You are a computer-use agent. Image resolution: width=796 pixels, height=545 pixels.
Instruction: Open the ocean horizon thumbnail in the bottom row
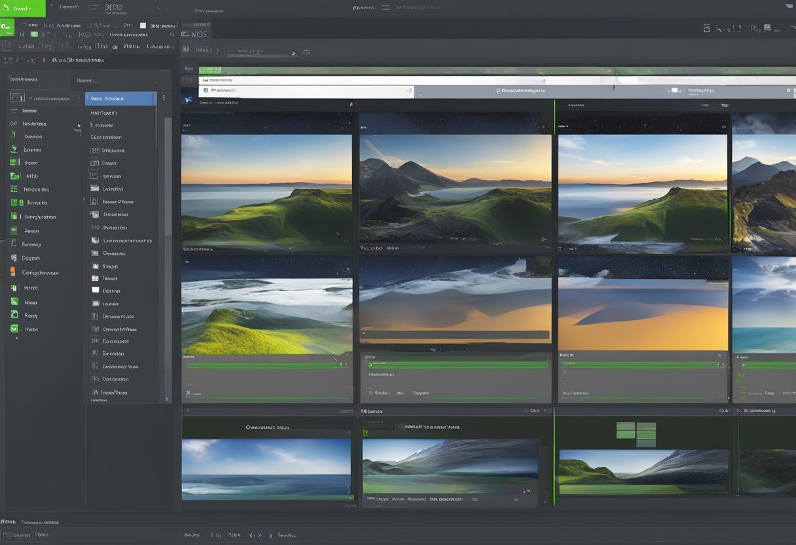coord(266,469)
